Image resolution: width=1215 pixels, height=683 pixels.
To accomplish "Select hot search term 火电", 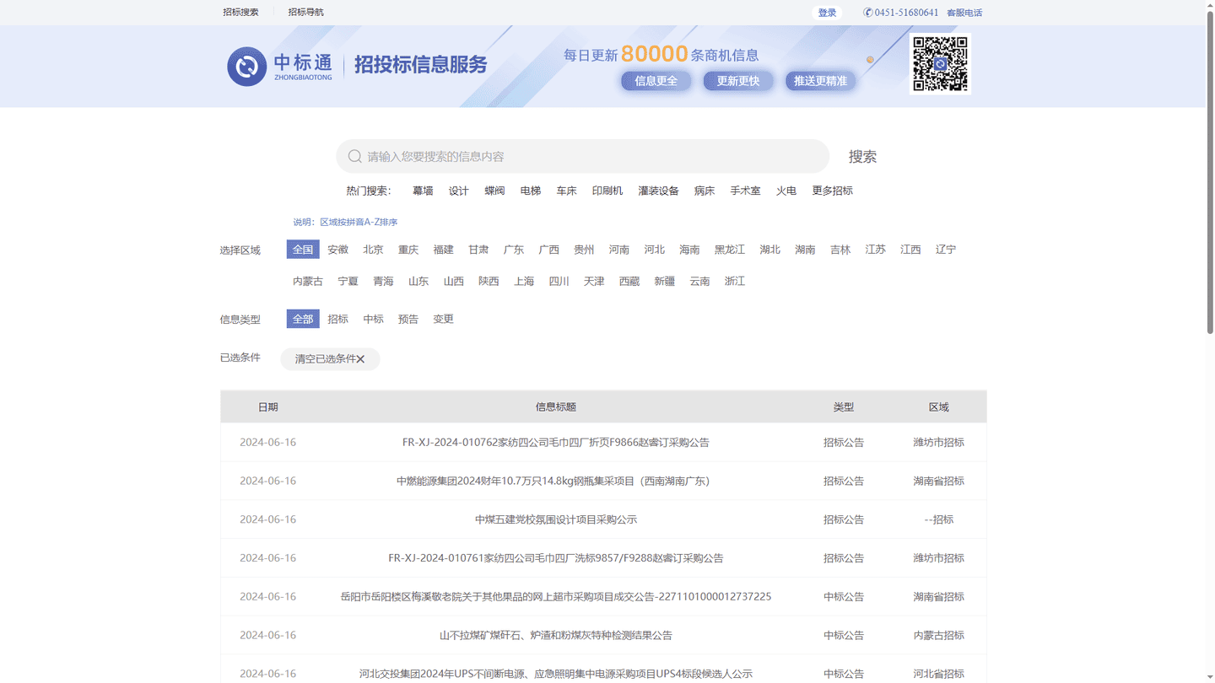I will [x=786, y=191].
